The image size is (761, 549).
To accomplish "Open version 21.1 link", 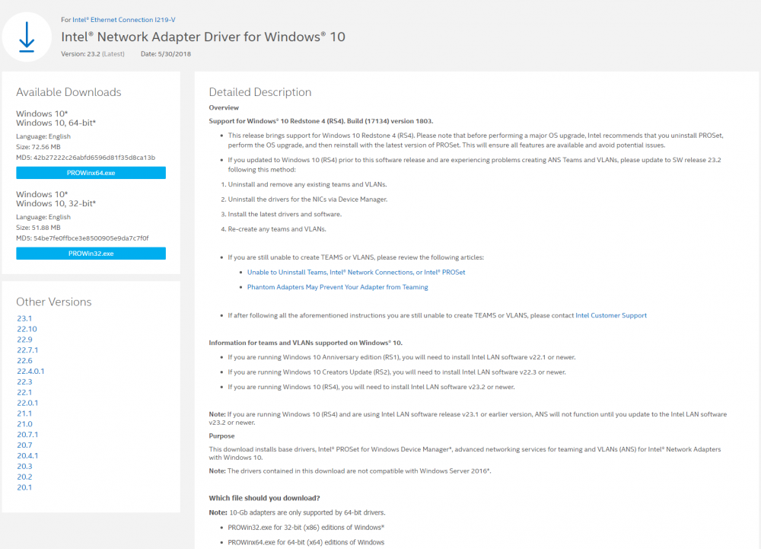I will [24, 413].
